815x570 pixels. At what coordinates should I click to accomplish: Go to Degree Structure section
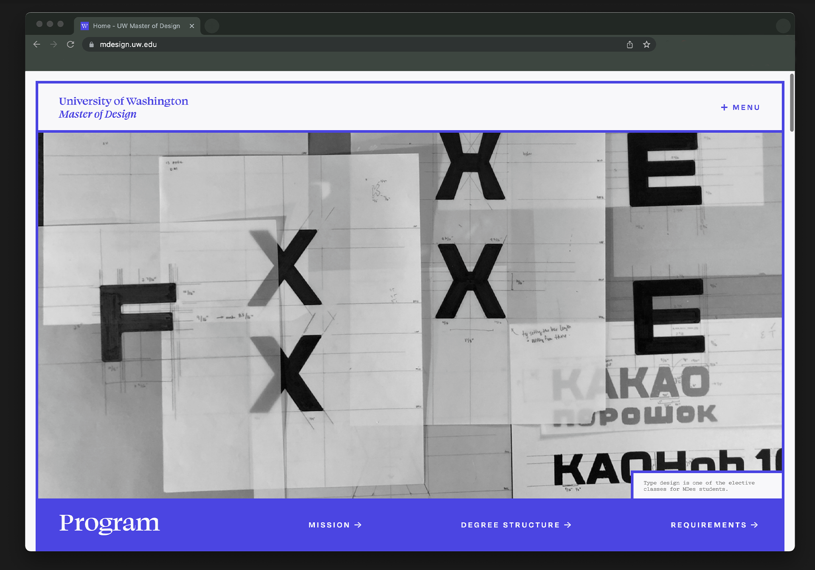tap(516, 525)
